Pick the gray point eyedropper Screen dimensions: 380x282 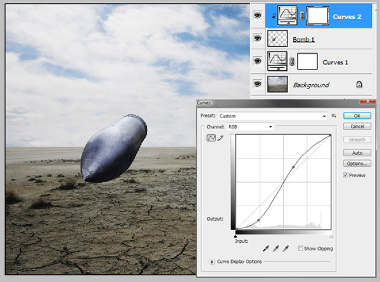pos(275,248)
